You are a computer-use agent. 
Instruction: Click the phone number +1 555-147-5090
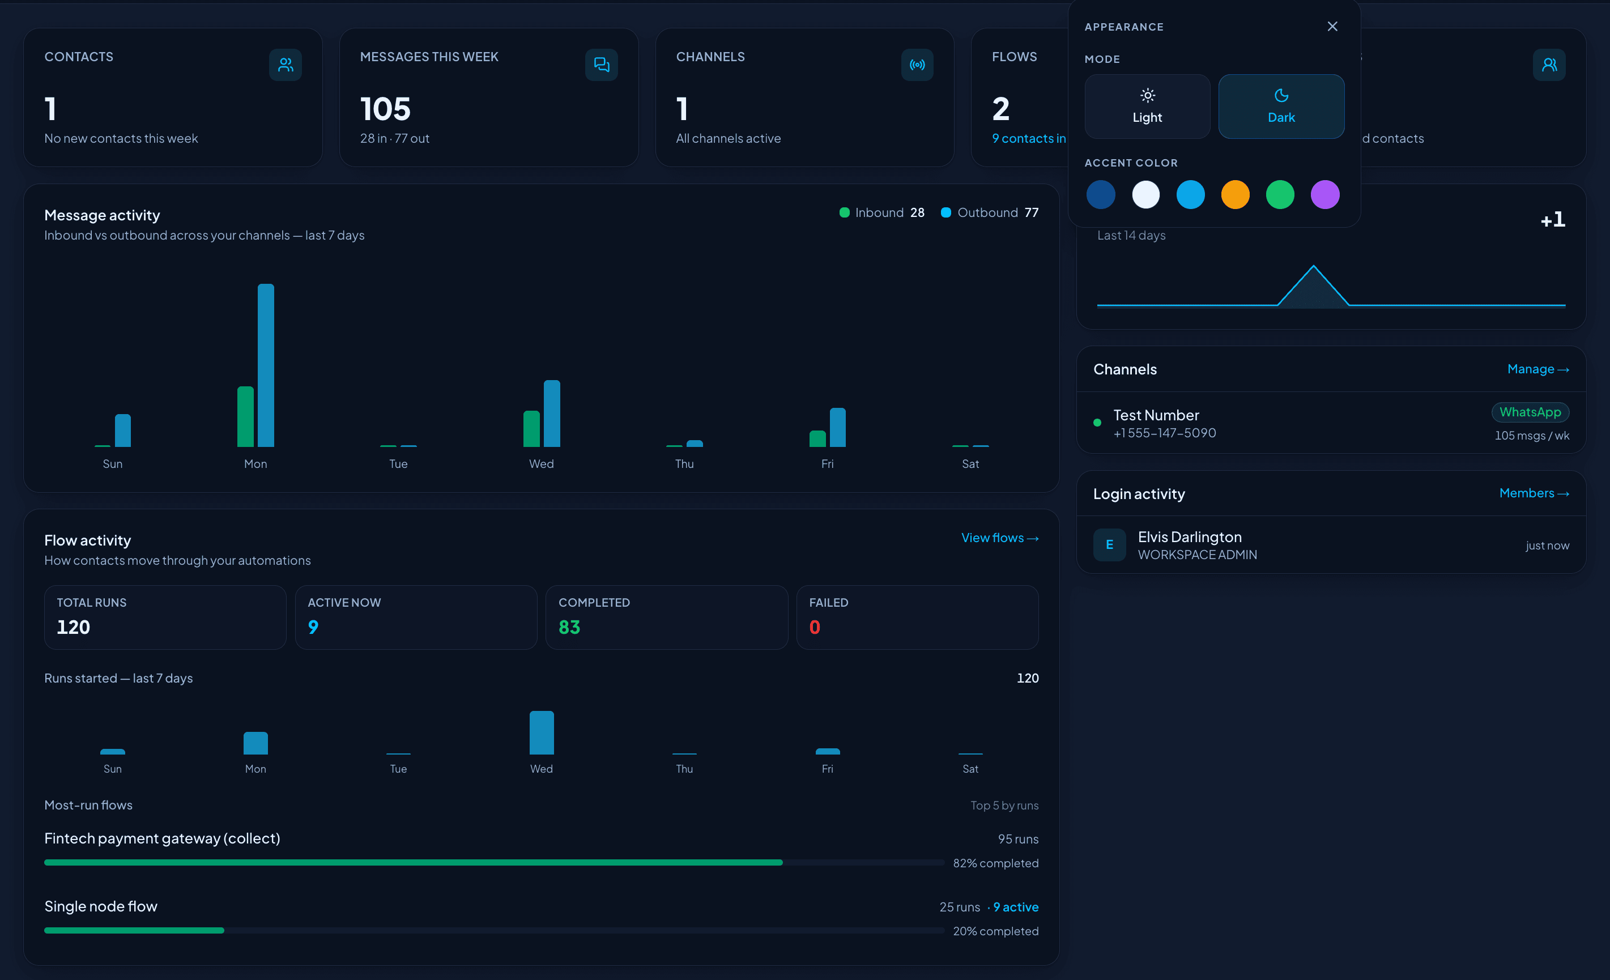tap(1164, 433)
